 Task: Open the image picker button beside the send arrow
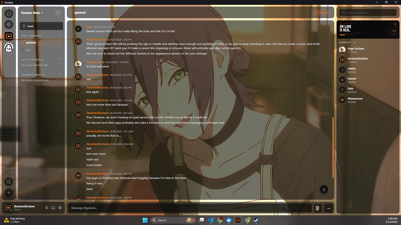(x=318, y=208)
